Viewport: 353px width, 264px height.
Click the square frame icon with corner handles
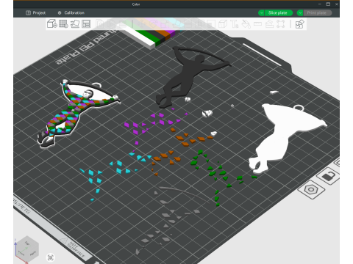coord(281,24)
